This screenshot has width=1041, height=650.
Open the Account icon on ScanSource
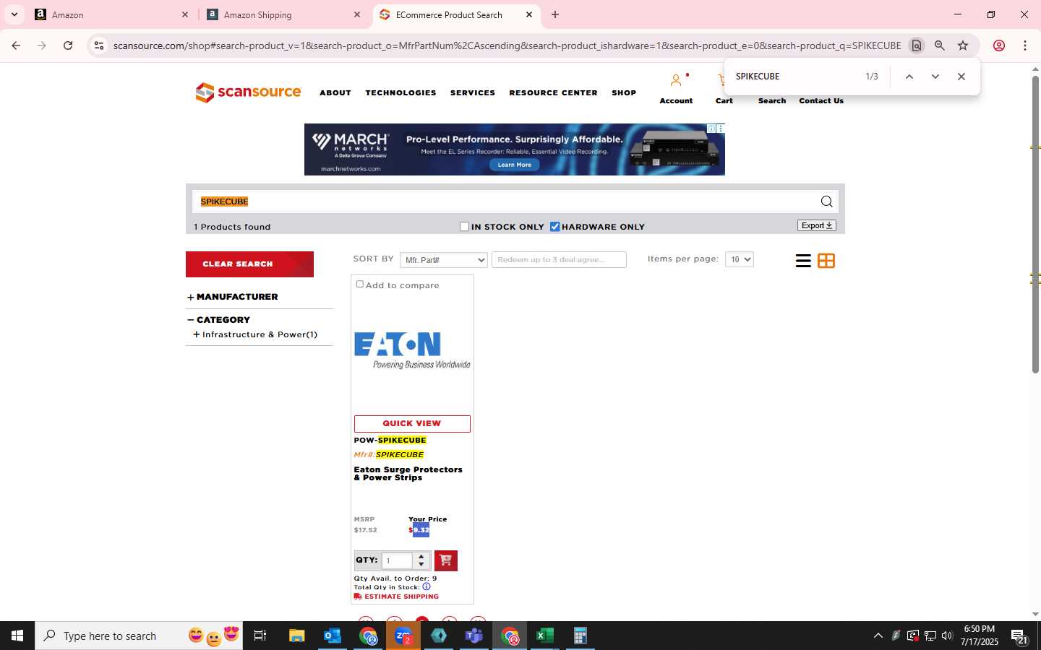(x=676, y=80)
